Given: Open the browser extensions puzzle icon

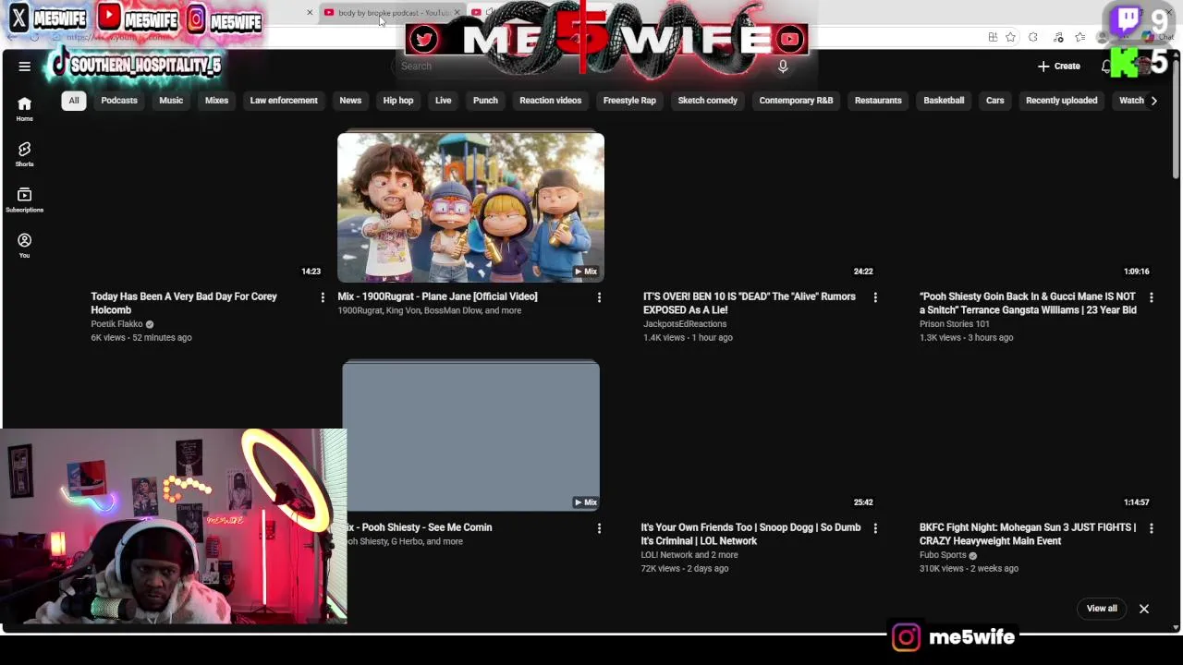Looking at the screenshot, I should (1032, 37).
